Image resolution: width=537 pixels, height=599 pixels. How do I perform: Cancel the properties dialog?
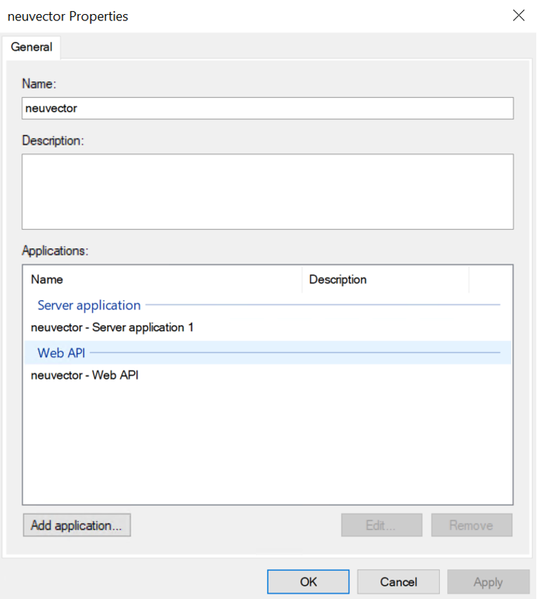[x=398, y=581]
